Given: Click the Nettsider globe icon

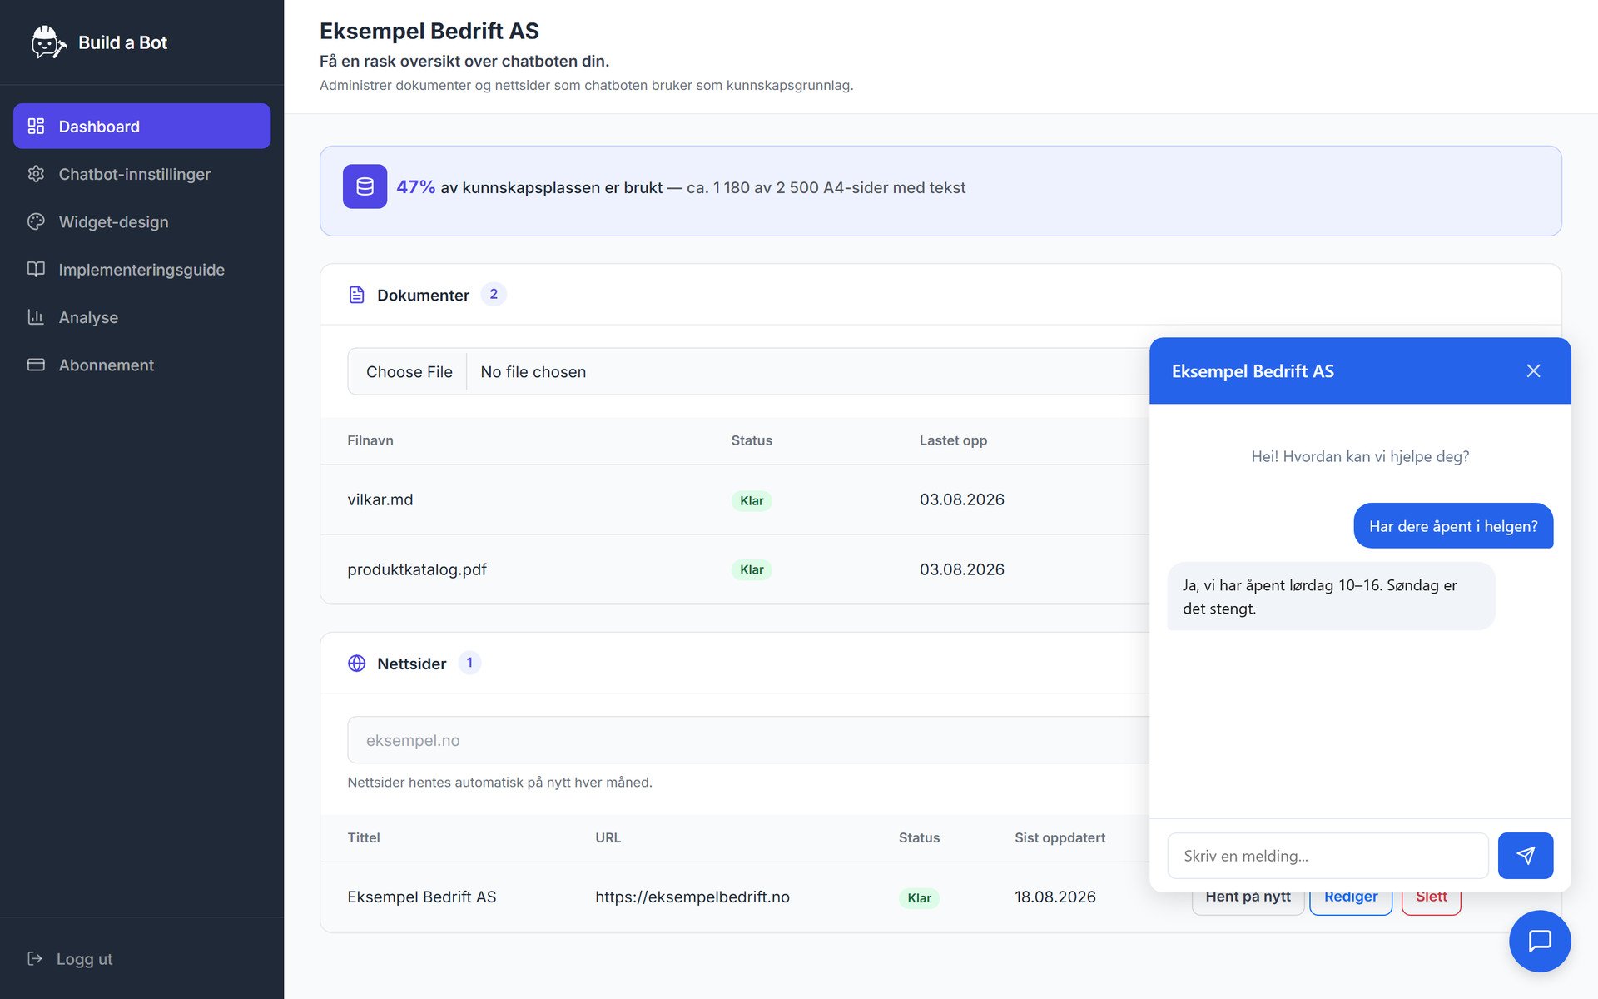Looking at the screenshot, I should 356,664.
